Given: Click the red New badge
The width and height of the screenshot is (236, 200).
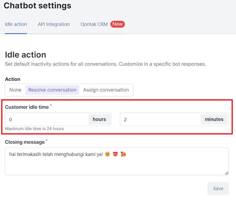Looking at the screenshot, I should pos(117,24).
